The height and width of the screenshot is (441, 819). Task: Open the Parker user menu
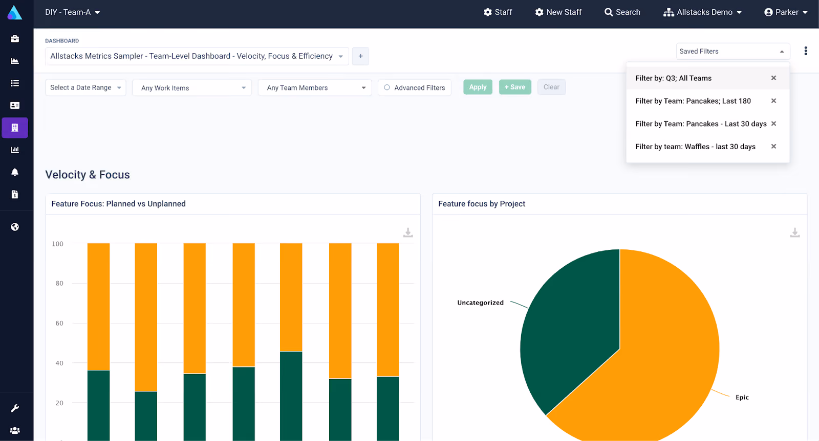786,12
